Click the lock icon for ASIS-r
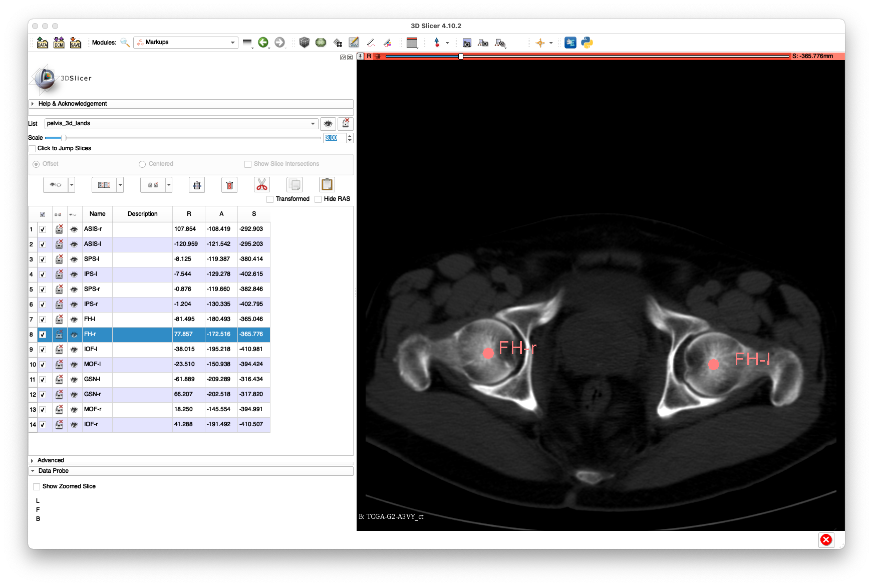873x586 pixels. [x=59, y=229]
